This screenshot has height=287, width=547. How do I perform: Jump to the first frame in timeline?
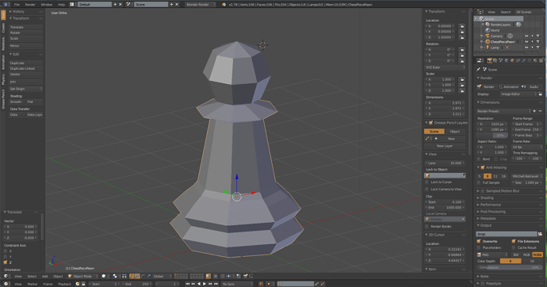(187, 284)
